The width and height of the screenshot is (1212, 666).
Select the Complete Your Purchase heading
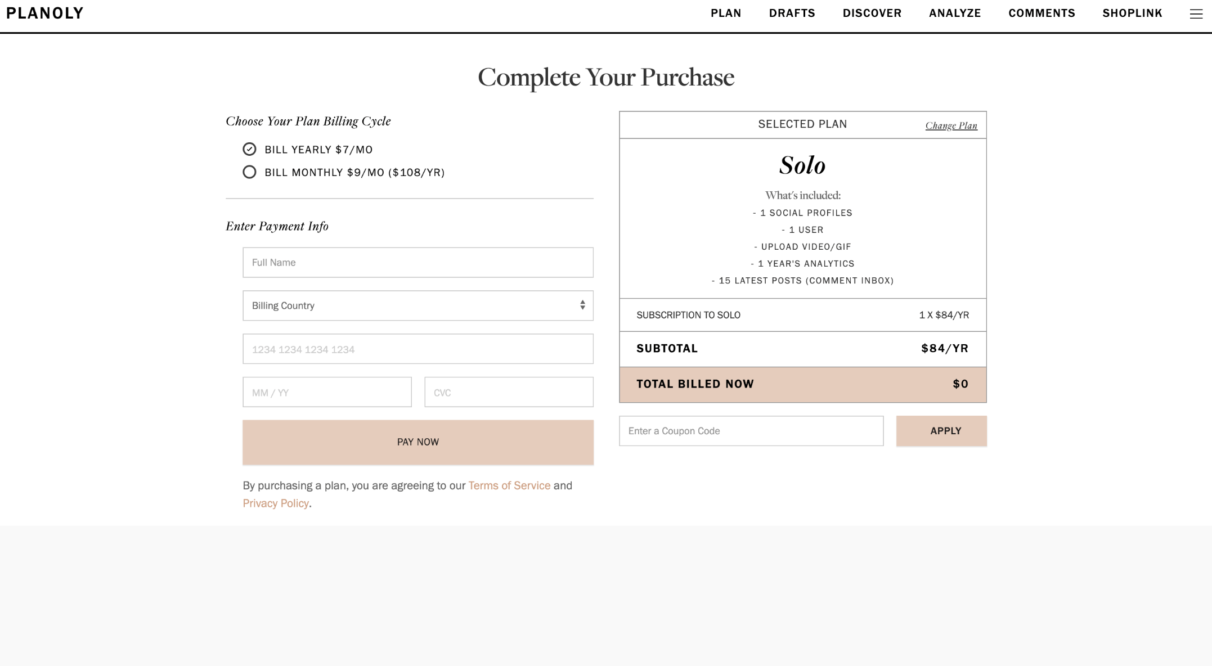(606, 77)
